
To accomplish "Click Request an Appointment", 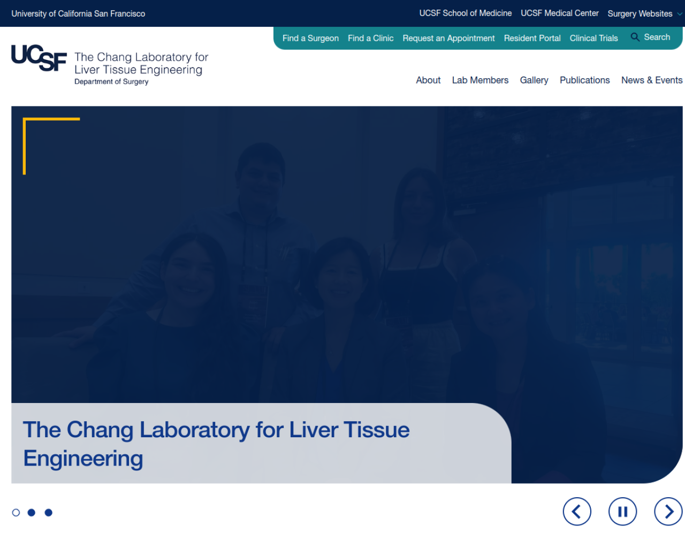I will tap(448, 38).
